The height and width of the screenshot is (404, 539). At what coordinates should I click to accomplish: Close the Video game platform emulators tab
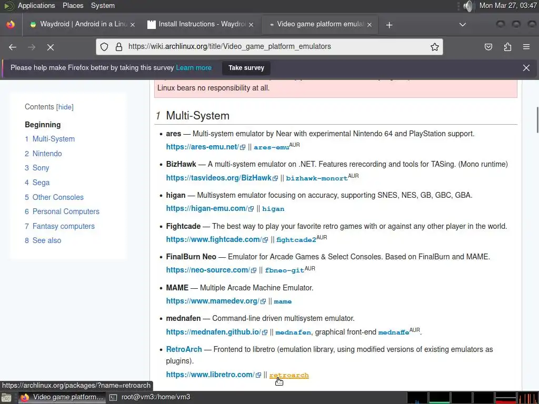point(370,25)
